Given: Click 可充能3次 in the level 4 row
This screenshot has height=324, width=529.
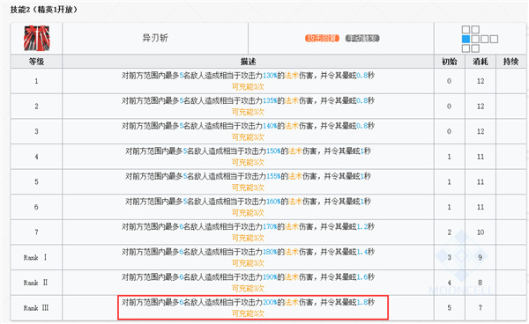Looking at the screenshot, I should pyautogui.click(x=248, y=163).
